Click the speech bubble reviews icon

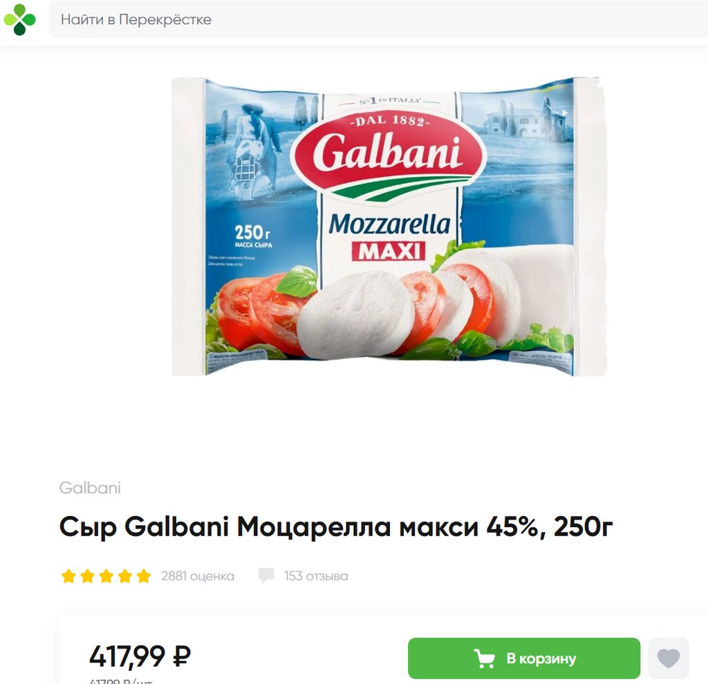[266, 576]
